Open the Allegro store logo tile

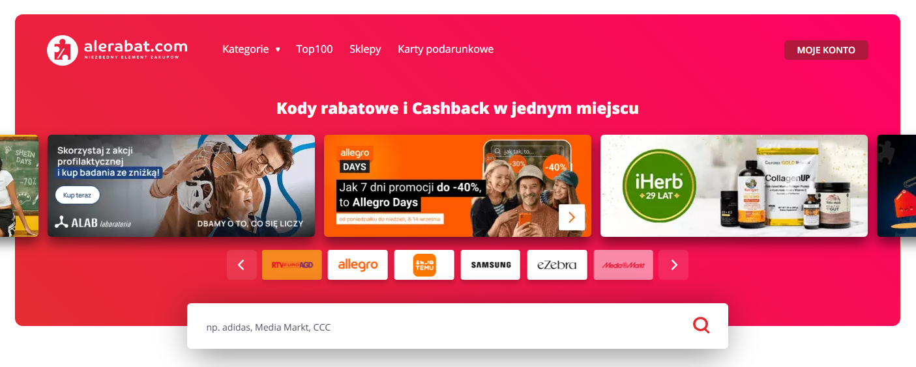(358, 265)
